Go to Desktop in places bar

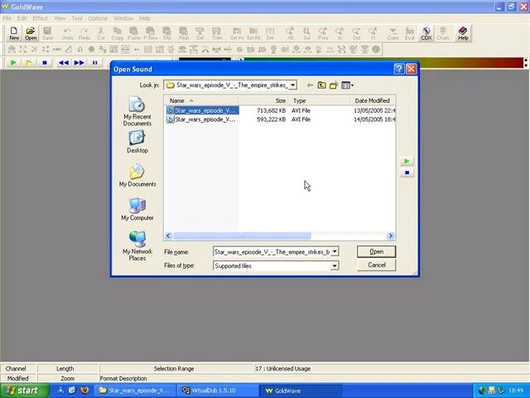point(137,142)
